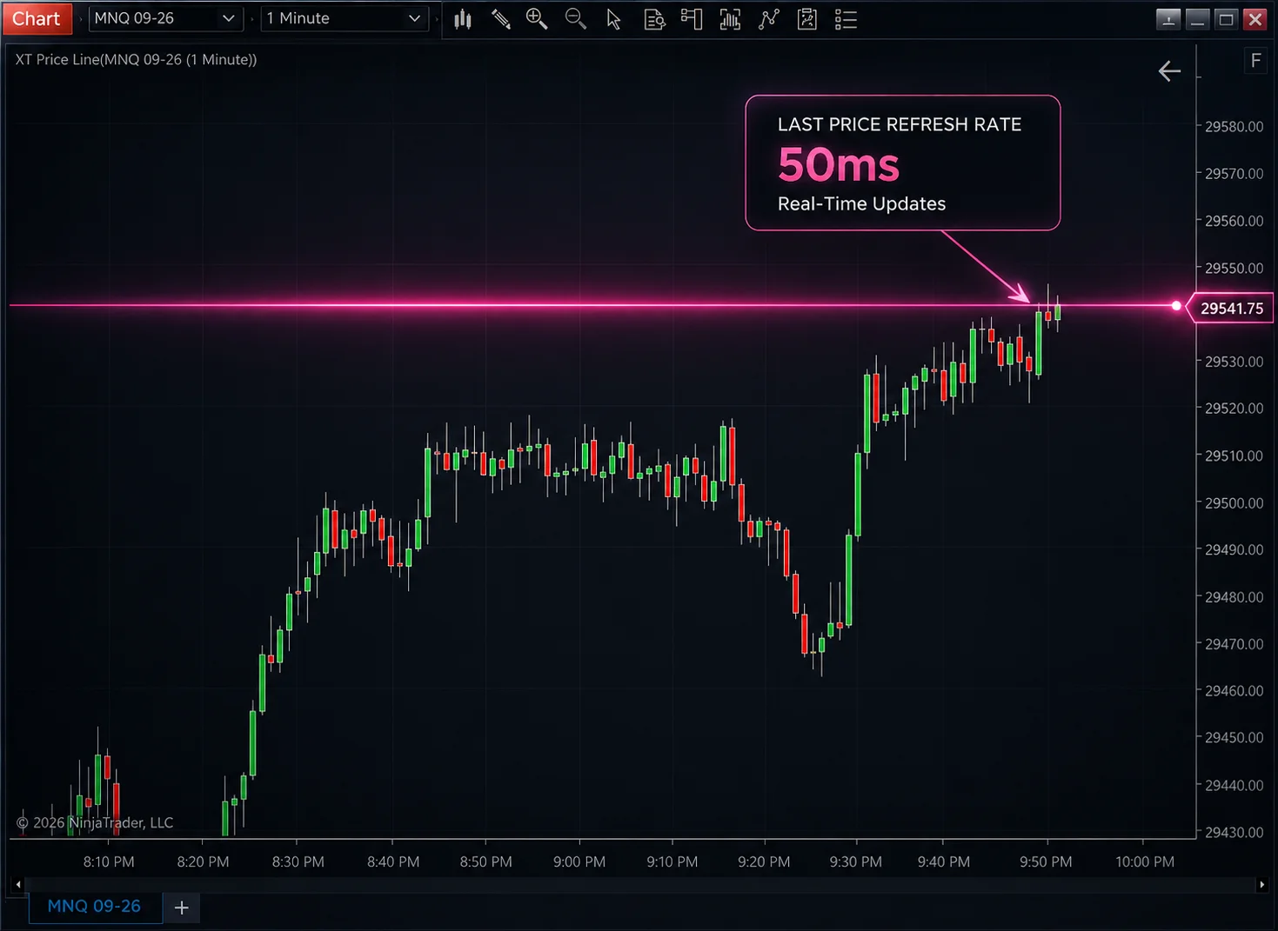Click the left horizontal scroll arrow

(18, 885)
